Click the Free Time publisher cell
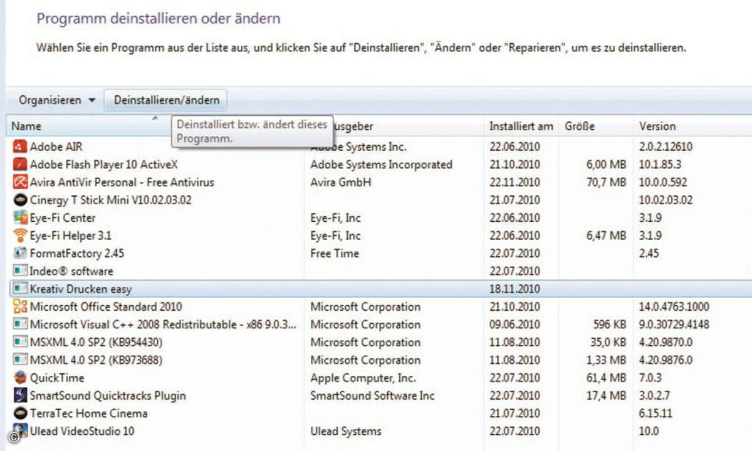 [x=335, y=253]
